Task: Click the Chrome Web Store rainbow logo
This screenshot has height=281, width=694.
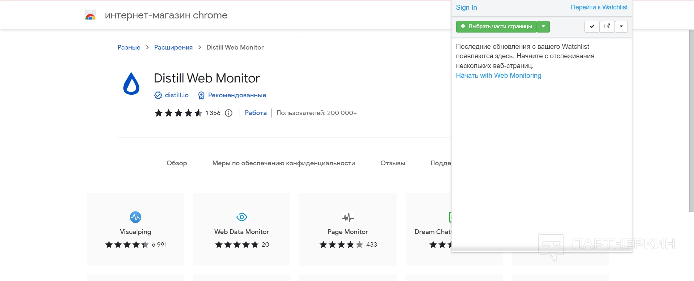Action: pos(90,15)
